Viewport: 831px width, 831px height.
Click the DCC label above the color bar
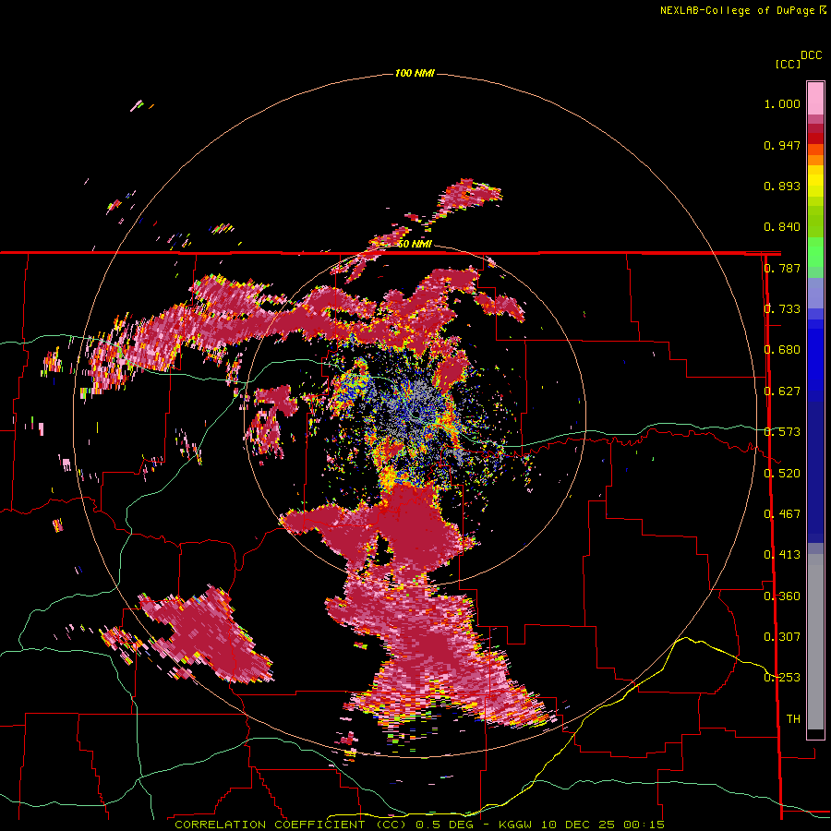tap(811, 55)
